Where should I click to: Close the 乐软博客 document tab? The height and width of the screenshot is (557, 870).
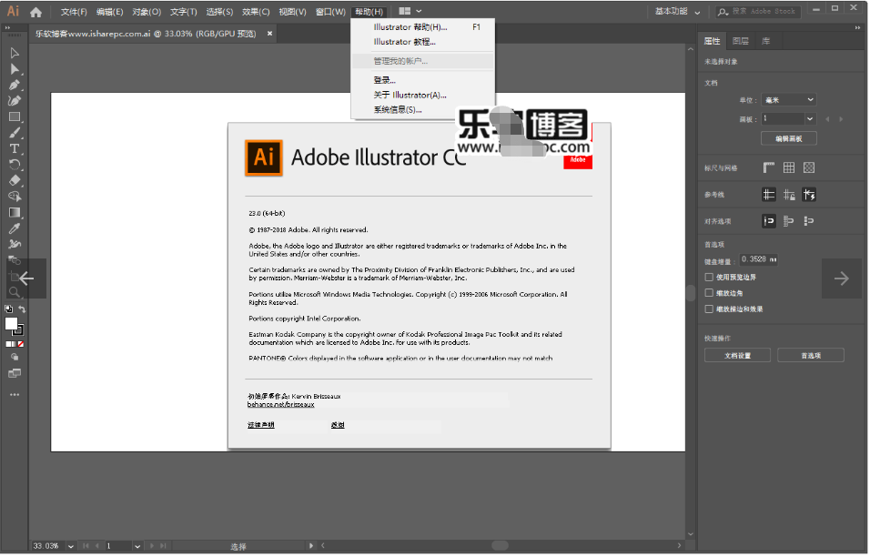point(269,34)
